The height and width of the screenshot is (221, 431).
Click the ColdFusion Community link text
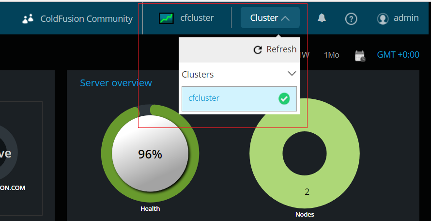point(86,18)
